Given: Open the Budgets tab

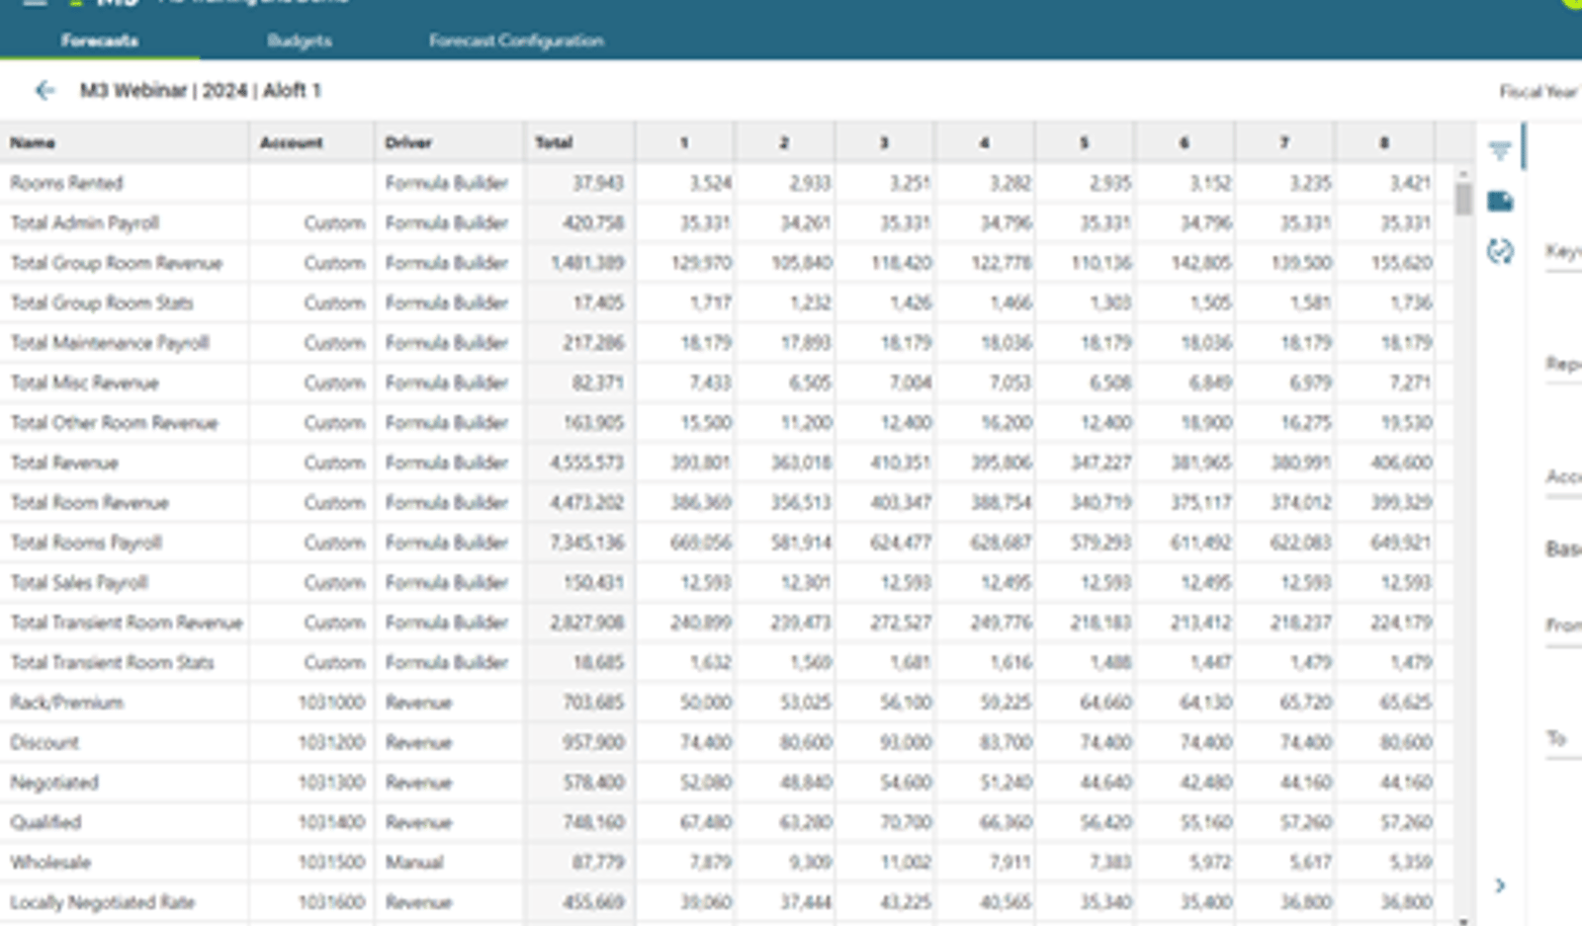Looking at the screenshot, I should [x=300, y=41].
